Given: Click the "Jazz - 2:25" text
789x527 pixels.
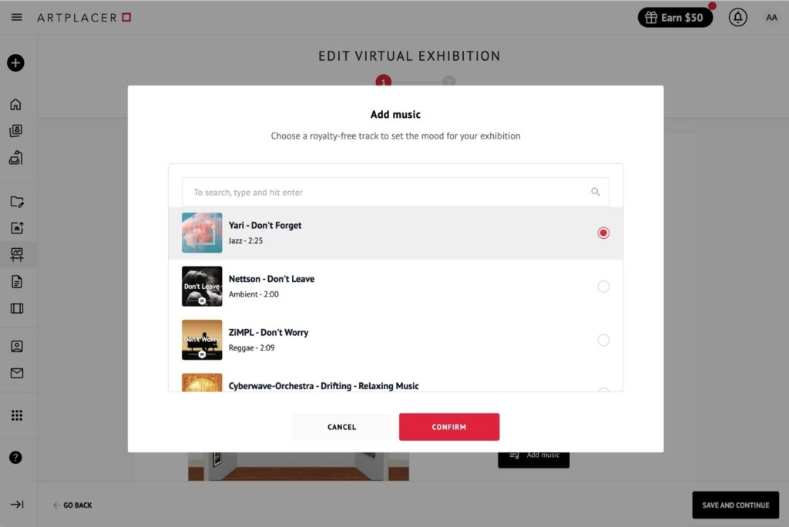Looking at the screenshot, I should (x=246, y=240).
